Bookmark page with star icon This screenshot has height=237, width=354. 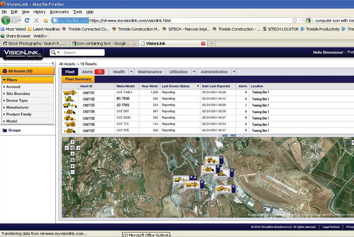point(295,21)
